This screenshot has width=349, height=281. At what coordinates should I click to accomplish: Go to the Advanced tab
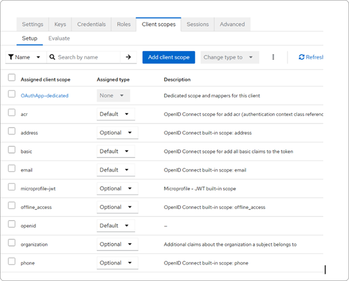click(232, 24)
